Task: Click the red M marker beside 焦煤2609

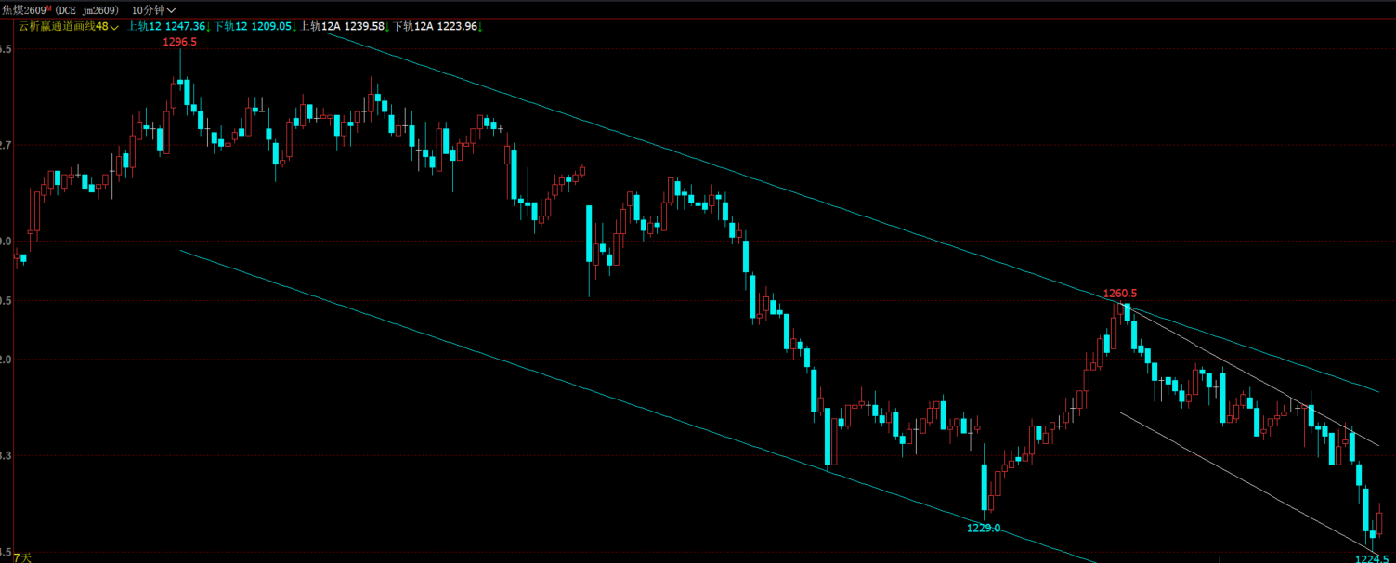Action: (x=48, y=7)
